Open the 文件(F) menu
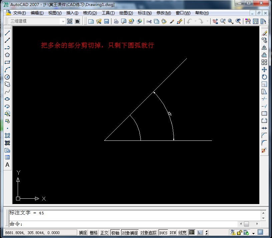272x238 pixels. [19, 13]
